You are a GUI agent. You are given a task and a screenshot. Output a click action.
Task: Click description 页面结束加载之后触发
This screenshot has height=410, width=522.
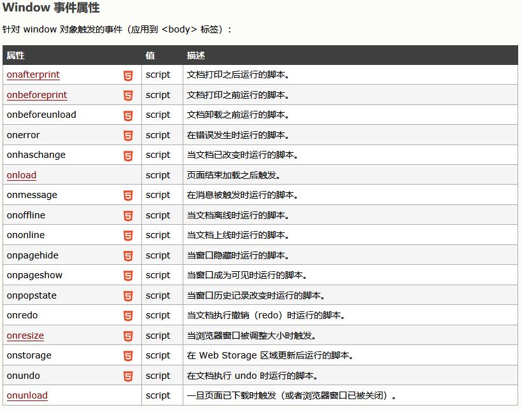click(x=234, y=175)
